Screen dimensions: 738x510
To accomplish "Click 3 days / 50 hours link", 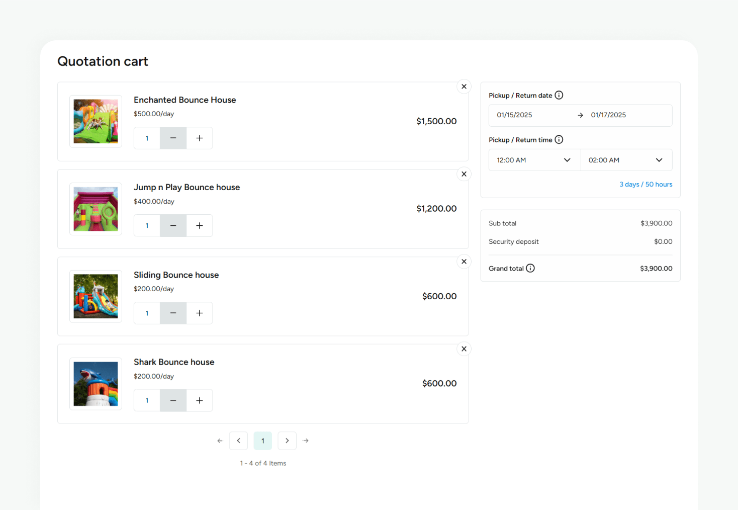I will 645,185.
